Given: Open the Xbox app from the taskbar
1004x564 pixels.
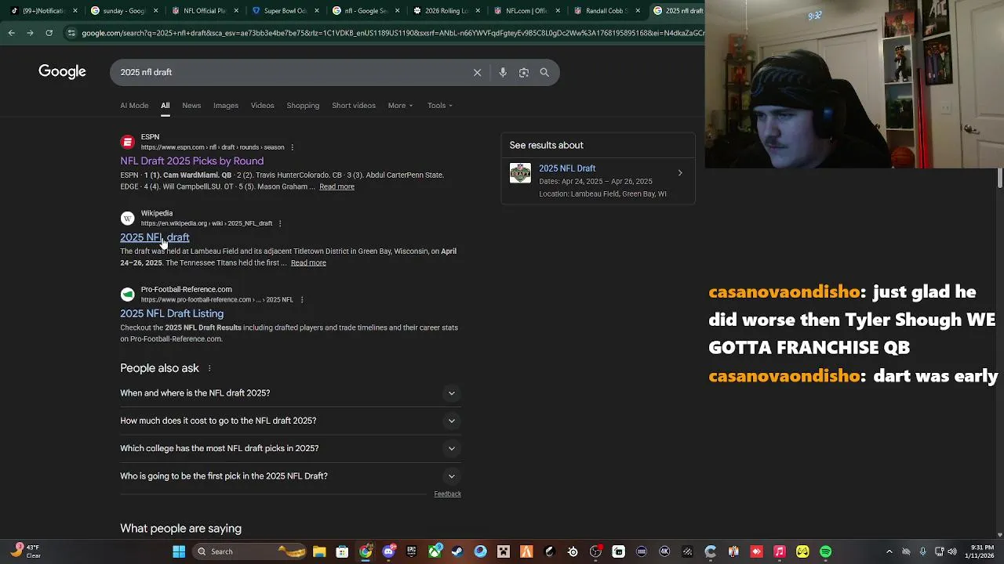Looking at the screenshot, I should 434,551.
